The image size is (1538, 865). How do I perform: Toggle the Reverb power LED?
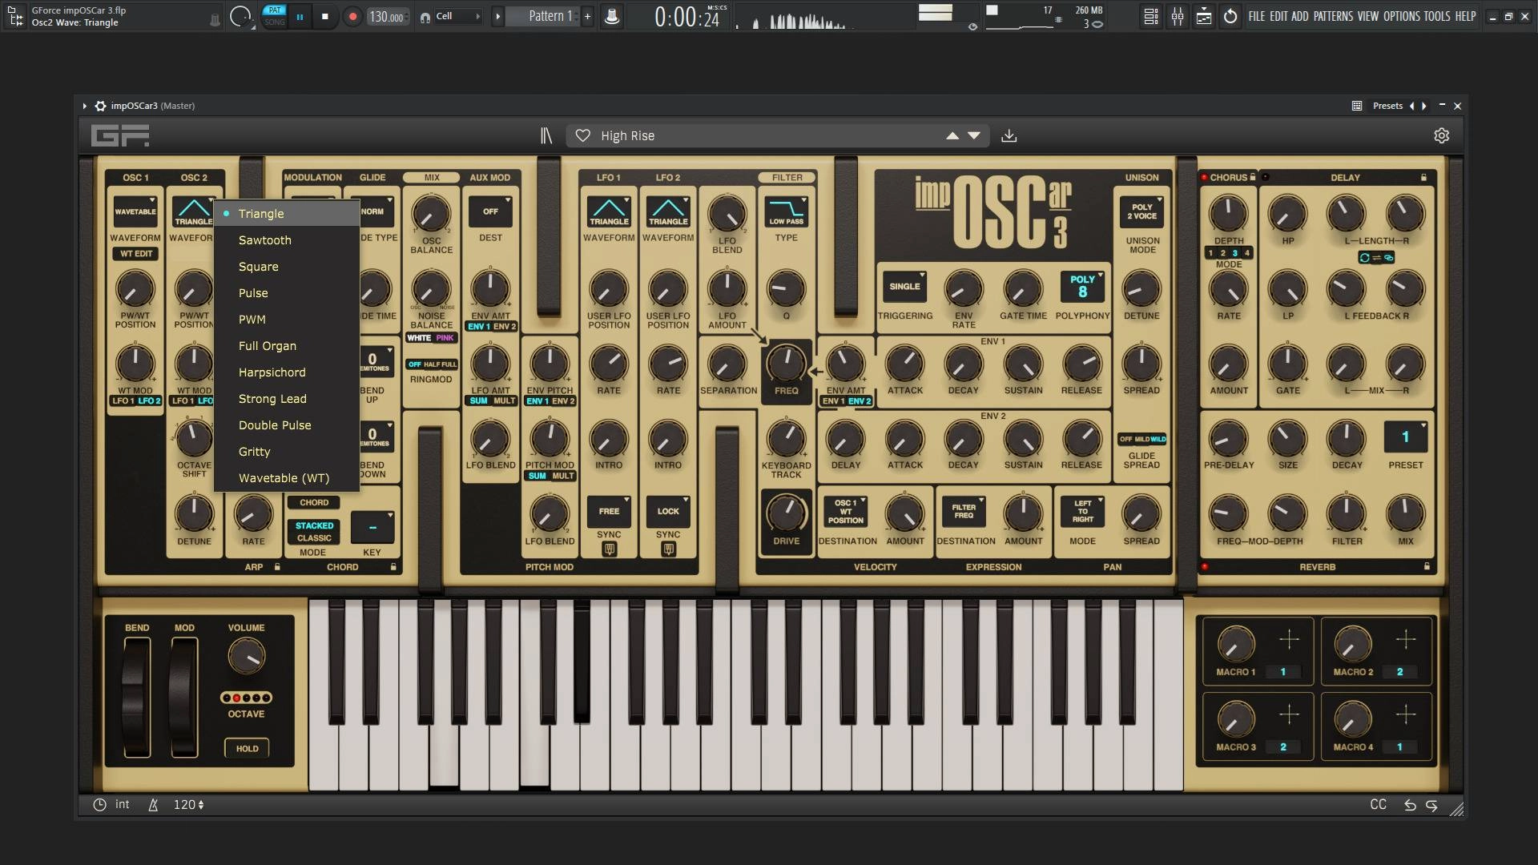click(1204, 567)
